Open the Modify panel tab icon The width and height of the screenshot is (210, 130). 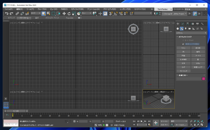click(x=183, y=24)
